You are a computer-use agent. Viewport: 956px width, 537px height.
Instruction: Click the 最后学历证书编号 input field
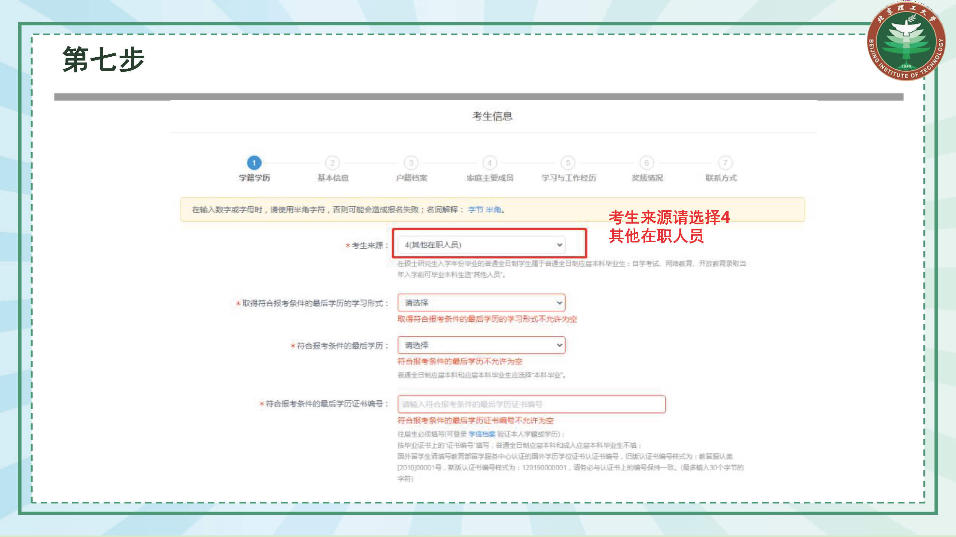(531, 404)
